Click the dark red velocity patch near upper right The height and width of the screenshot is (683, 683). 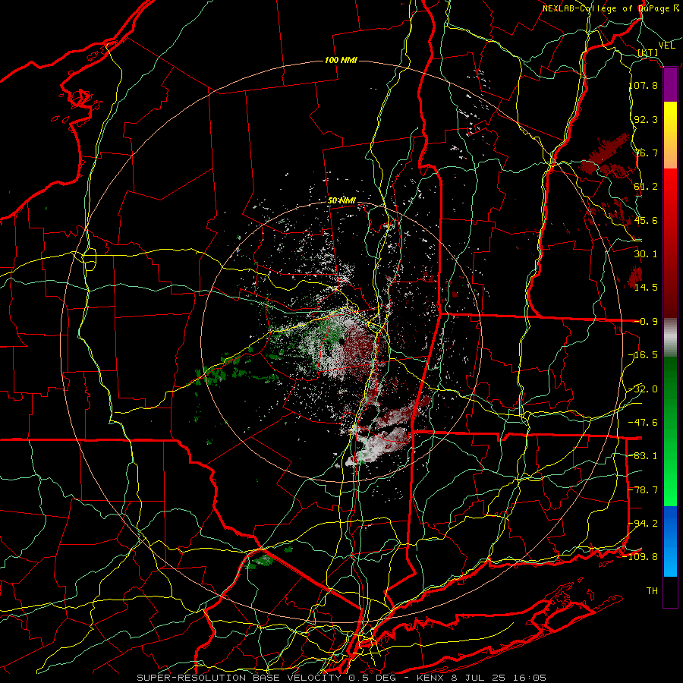606,155
